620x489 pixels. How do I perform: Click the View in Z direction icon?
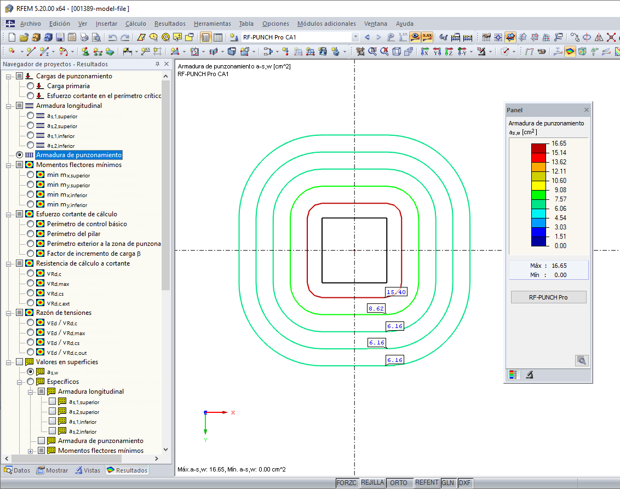[x=449, y=51]
